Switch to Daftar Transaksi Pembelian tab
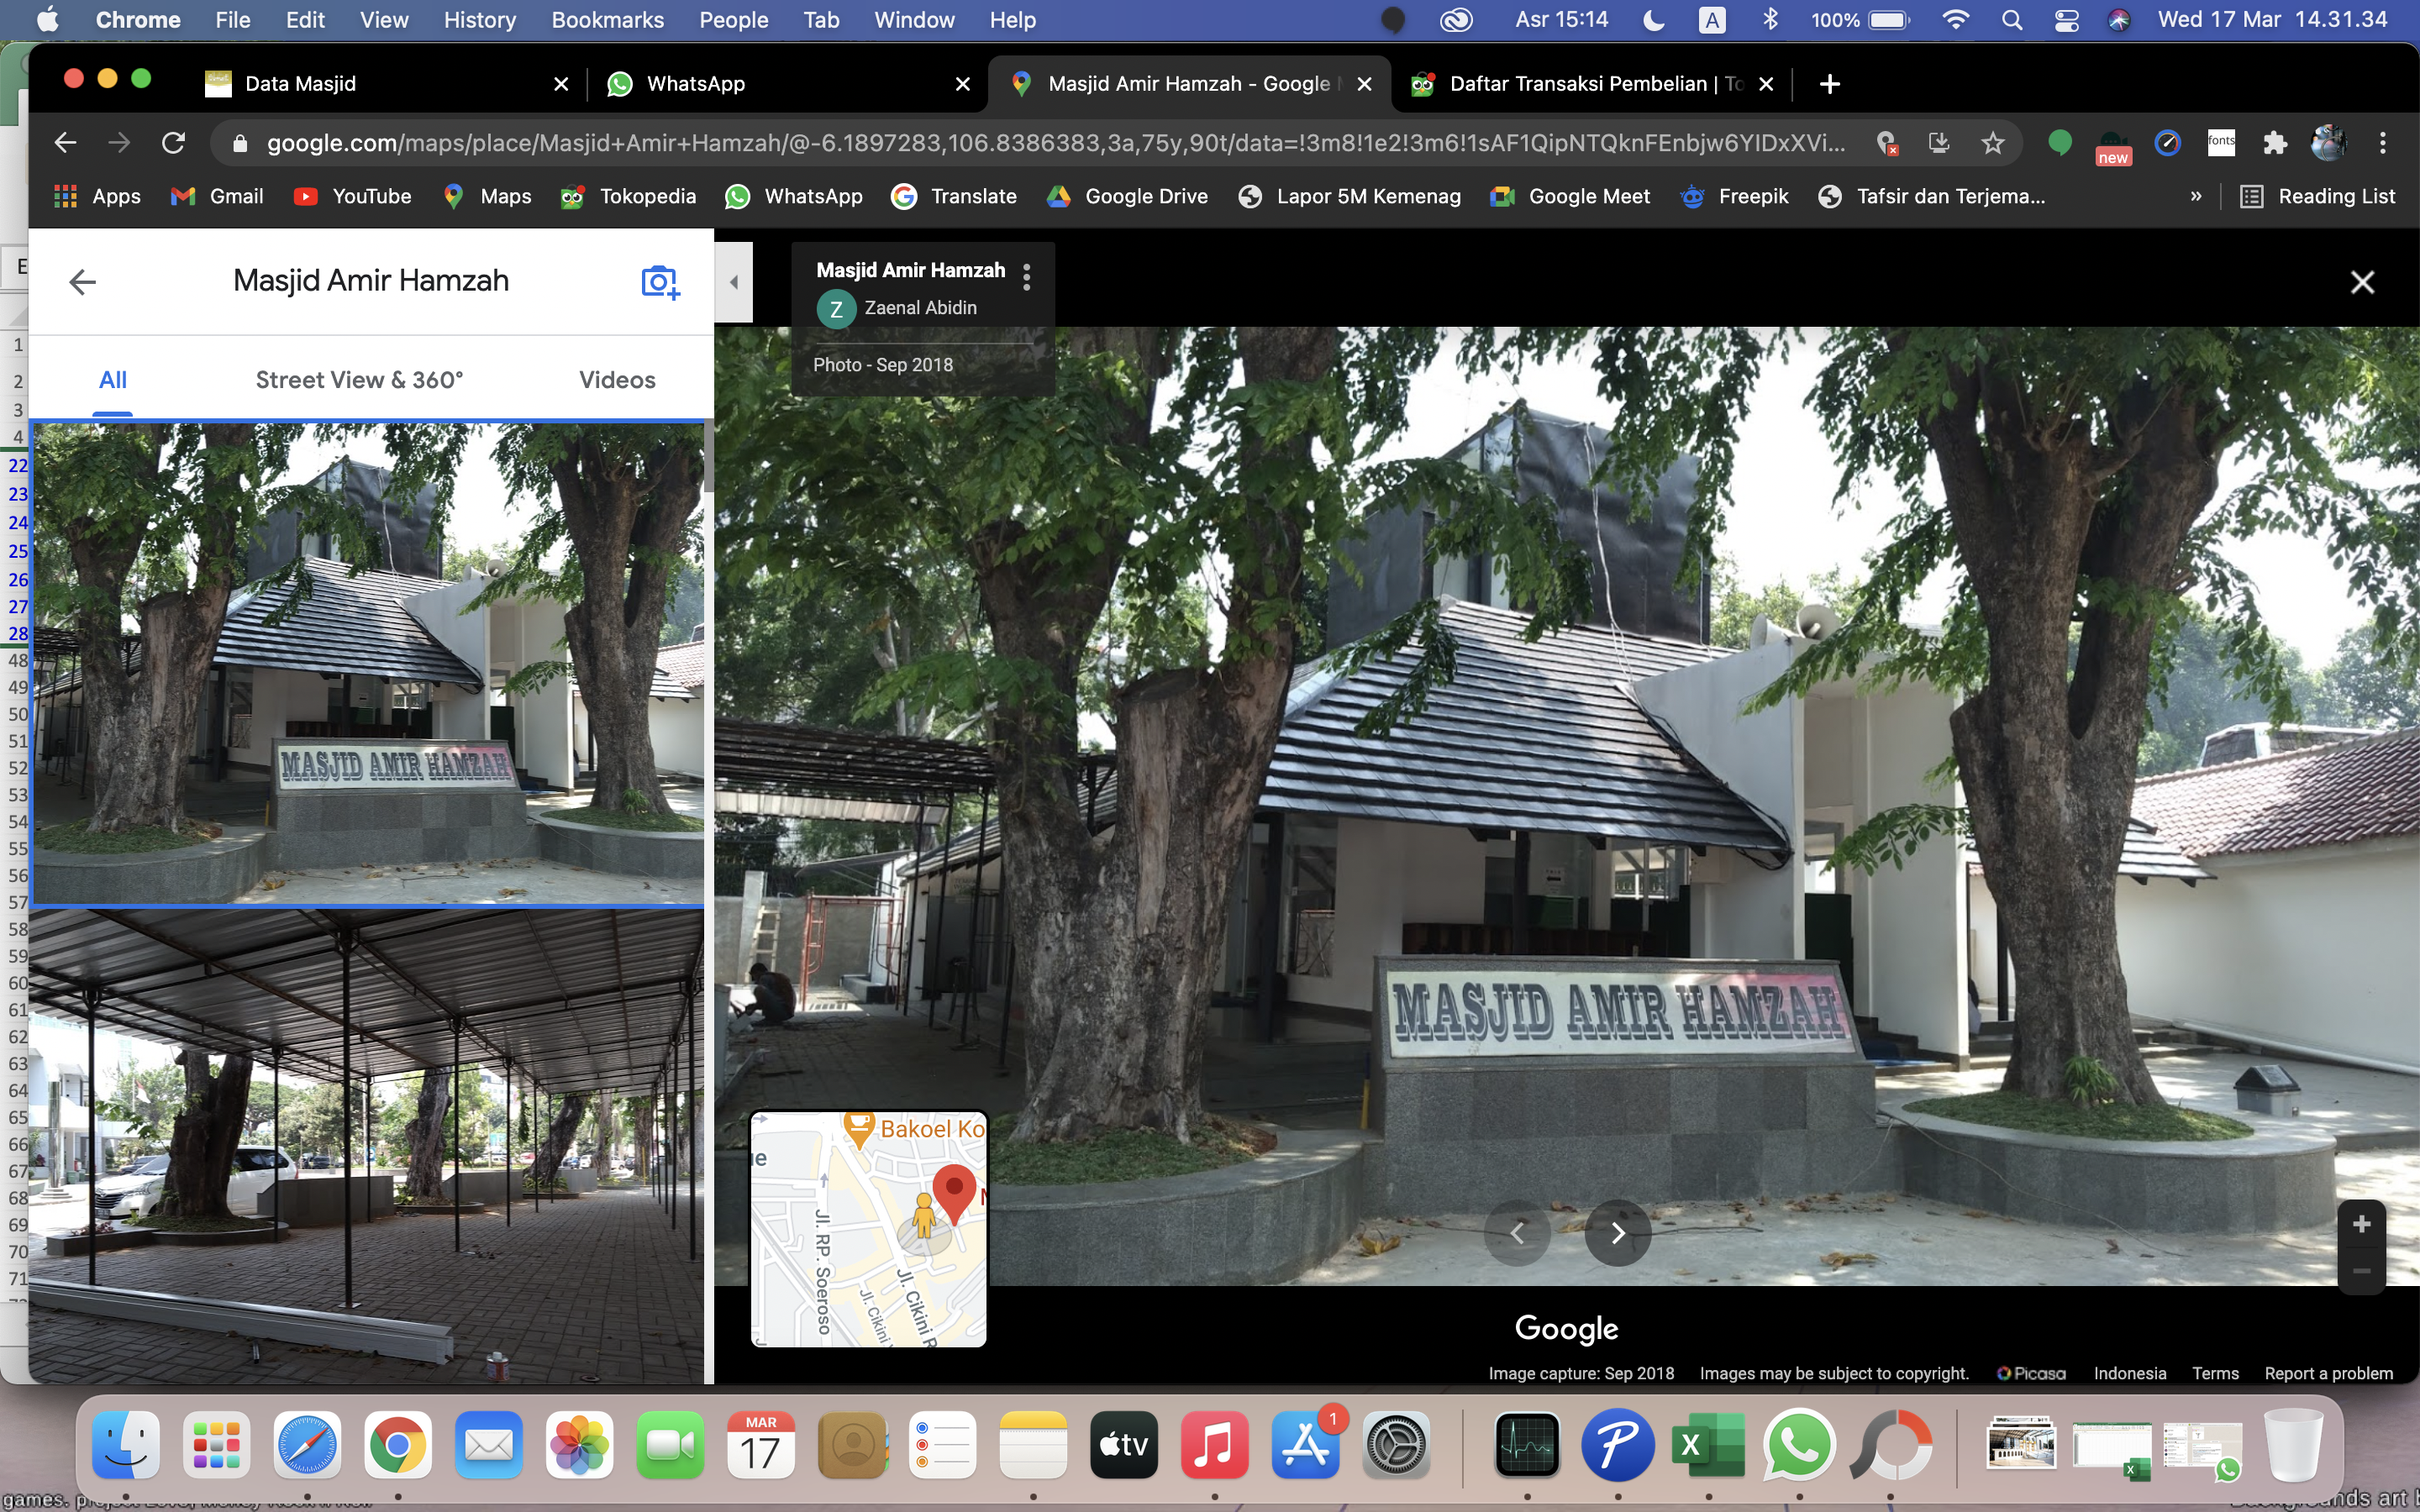Image resolution: width=2420 pixels, height=1512 pixels. point(1590,84)
